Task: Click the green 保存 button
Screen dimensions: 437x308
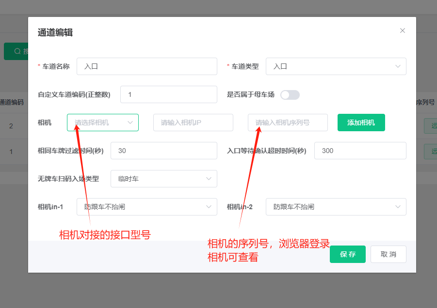Action: [x=347, y=254]
